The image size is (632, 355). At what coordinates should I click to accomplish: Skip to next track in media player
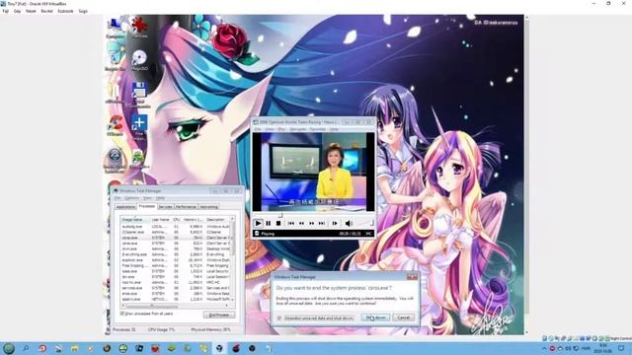322,223
